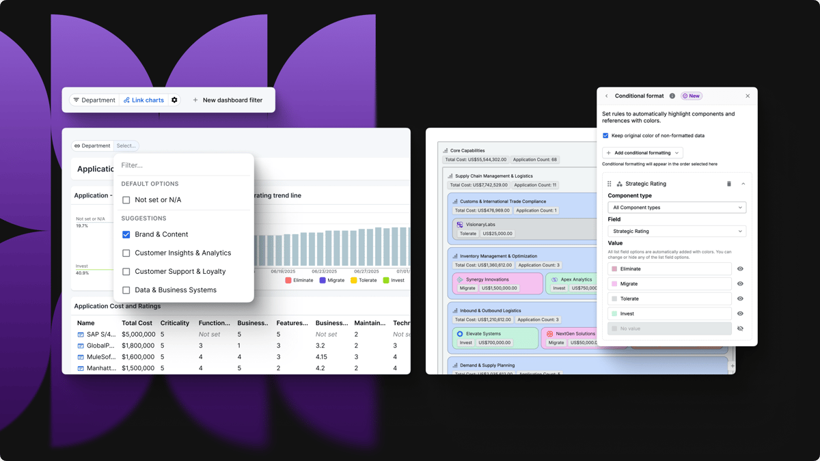Click the info icon next to Conditional format
Image resolution: width=820 pixels, height=461 pixels.
coord(672,96)
